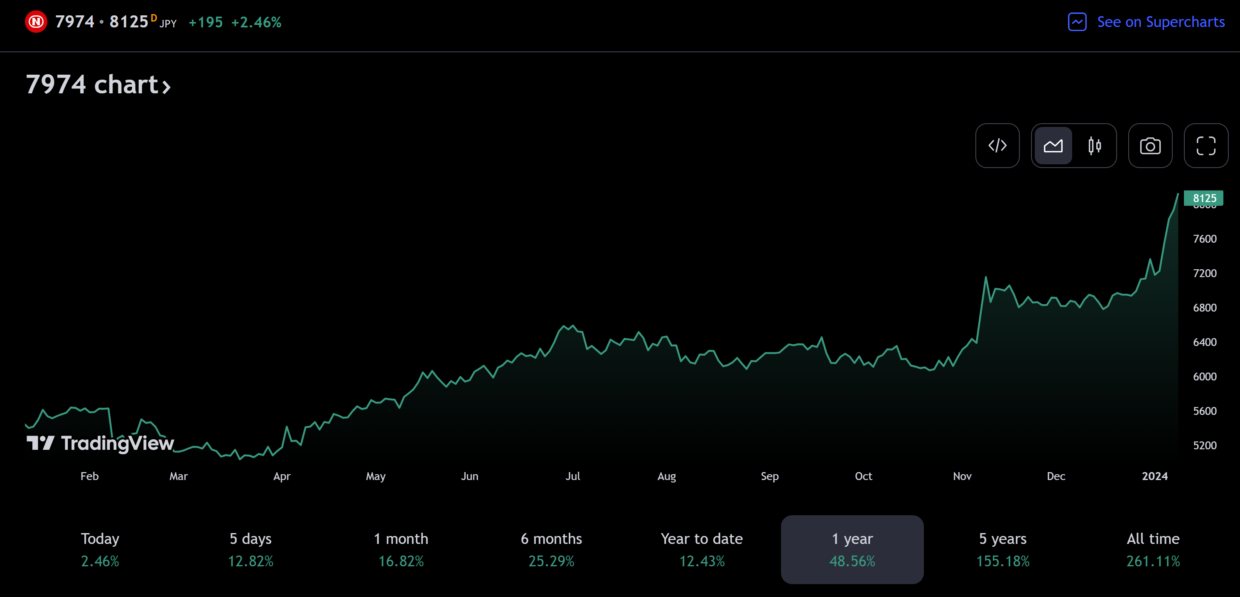The width and height of the screenshot is (1240, 597).
Task: Choose Year to date range
Action: [701, 549]
